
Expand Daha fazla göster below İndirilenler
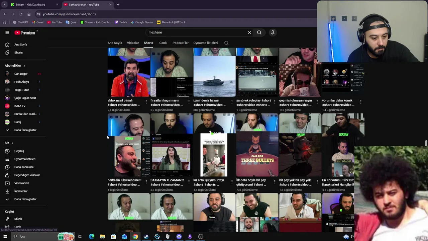coord(25,199)
